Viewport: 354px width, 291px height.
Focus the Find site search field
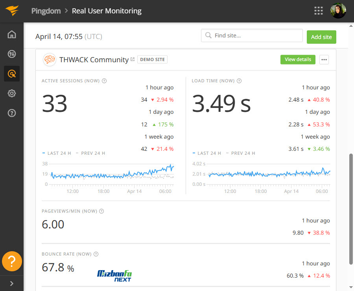[x=252, y=35]
